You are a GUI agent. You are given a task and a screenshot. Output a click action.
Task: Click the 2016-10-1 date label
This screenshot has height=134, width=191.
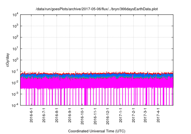tap(82, 116)
